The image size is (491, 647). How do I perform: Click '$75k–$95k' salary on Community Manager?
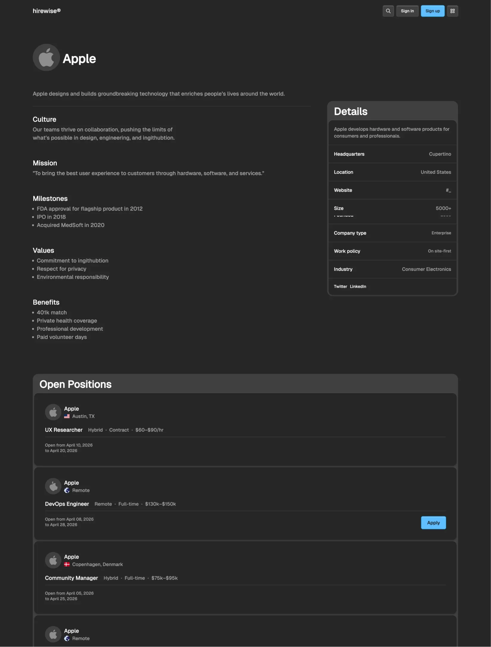[165, 578]
